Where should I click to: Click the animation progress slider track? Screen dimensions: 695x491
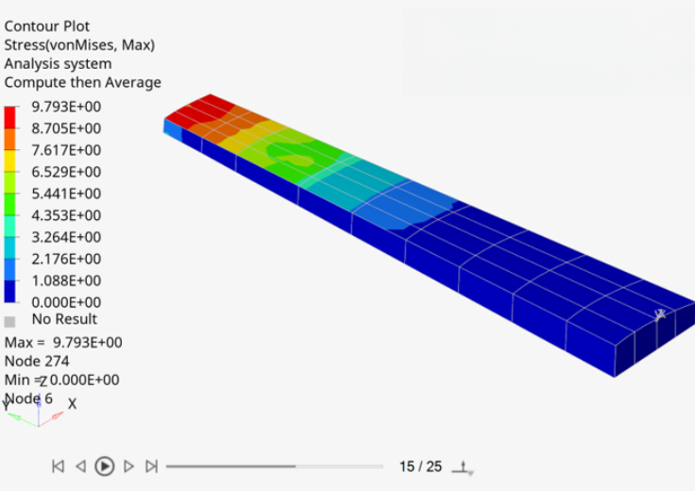275,466
